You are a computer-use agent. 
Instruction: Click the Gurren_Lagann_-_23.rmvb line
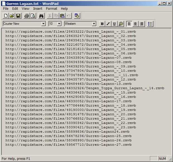[71, 127]
